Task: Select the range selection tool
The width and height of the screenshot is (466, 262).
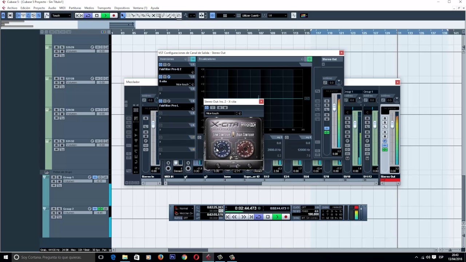Action: [128, 15]
